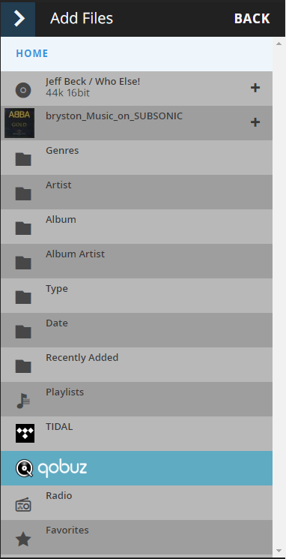This screenshot has width=286, height=559.
Task: Open the Genres folder
Action: [136, 158]
